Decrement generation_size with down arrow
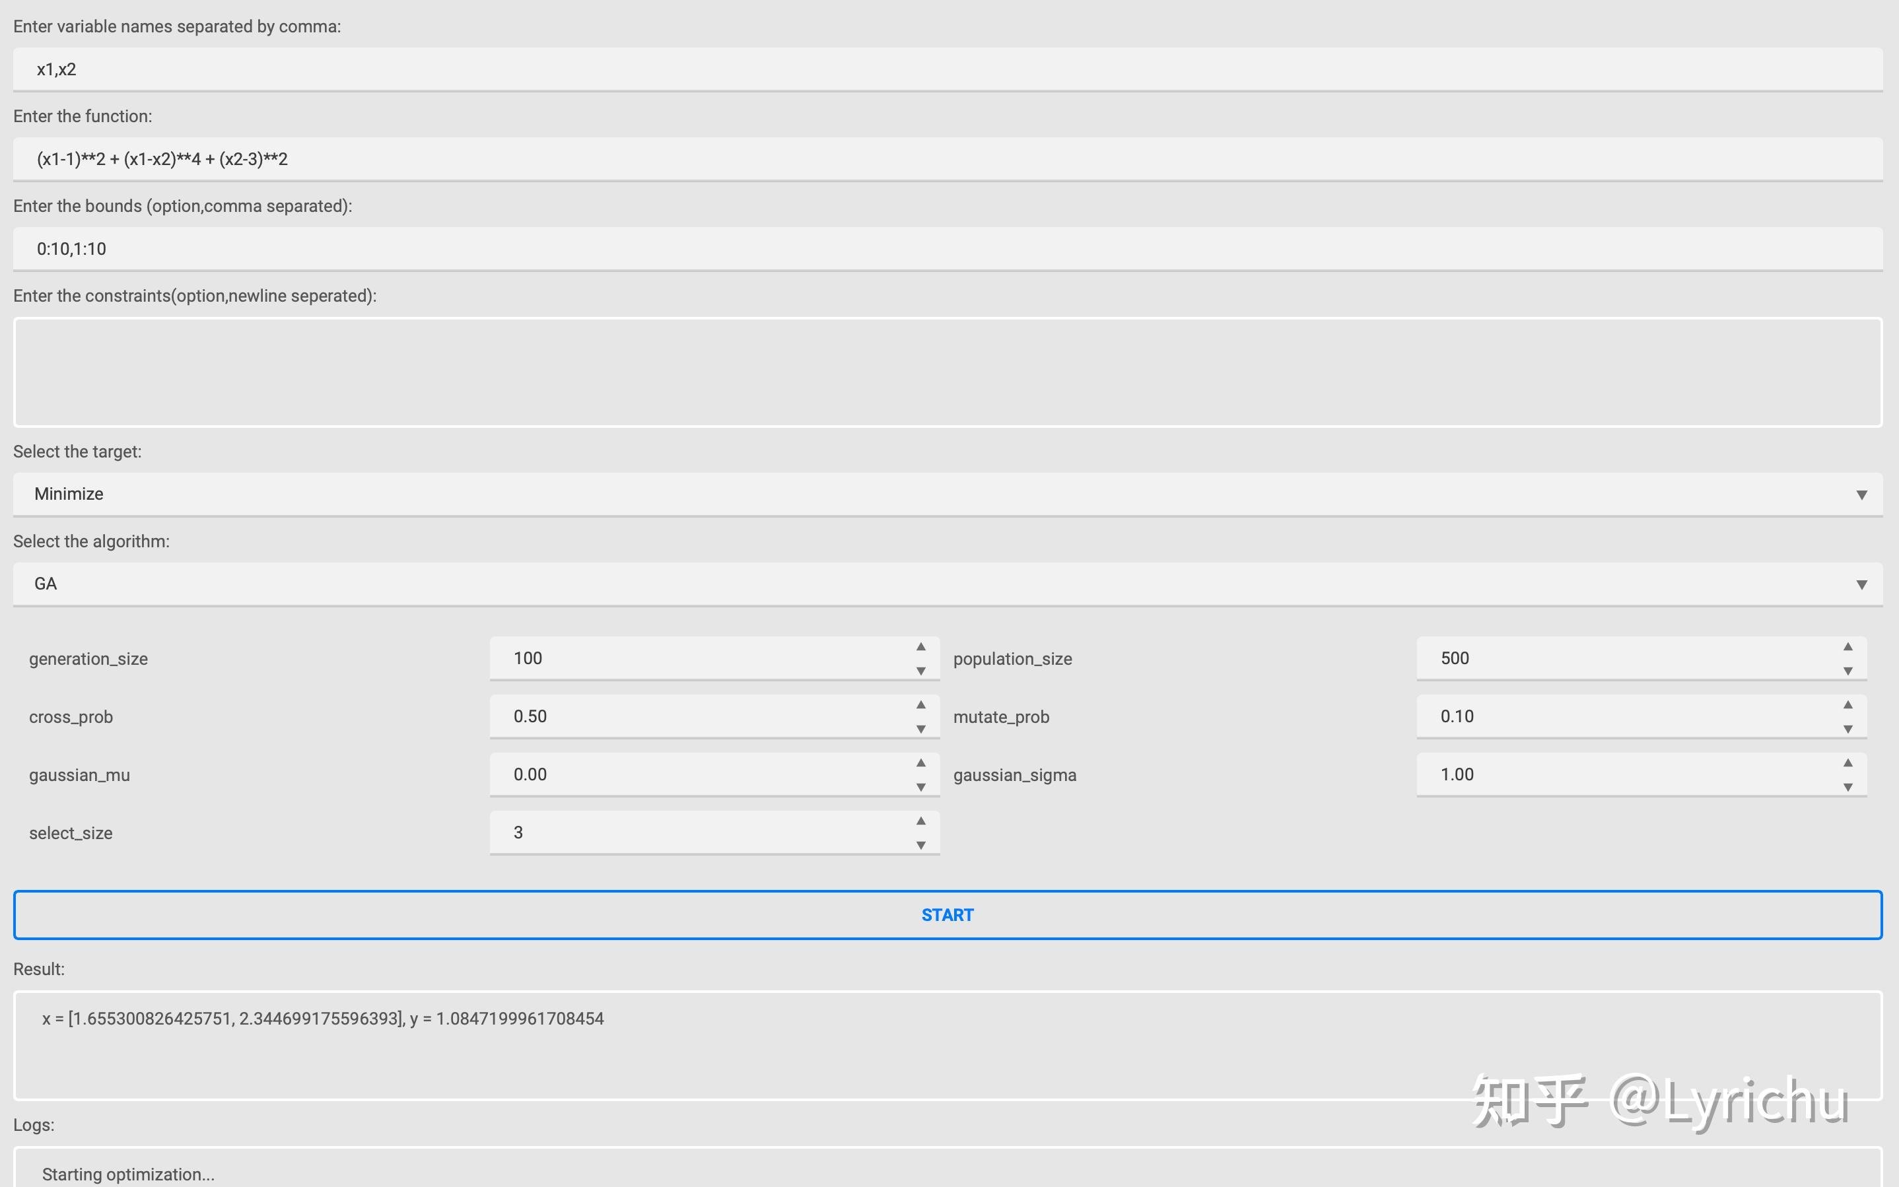Viewport: 1899px width, 1187px height. pyautogui.click(x=921, y=671)
